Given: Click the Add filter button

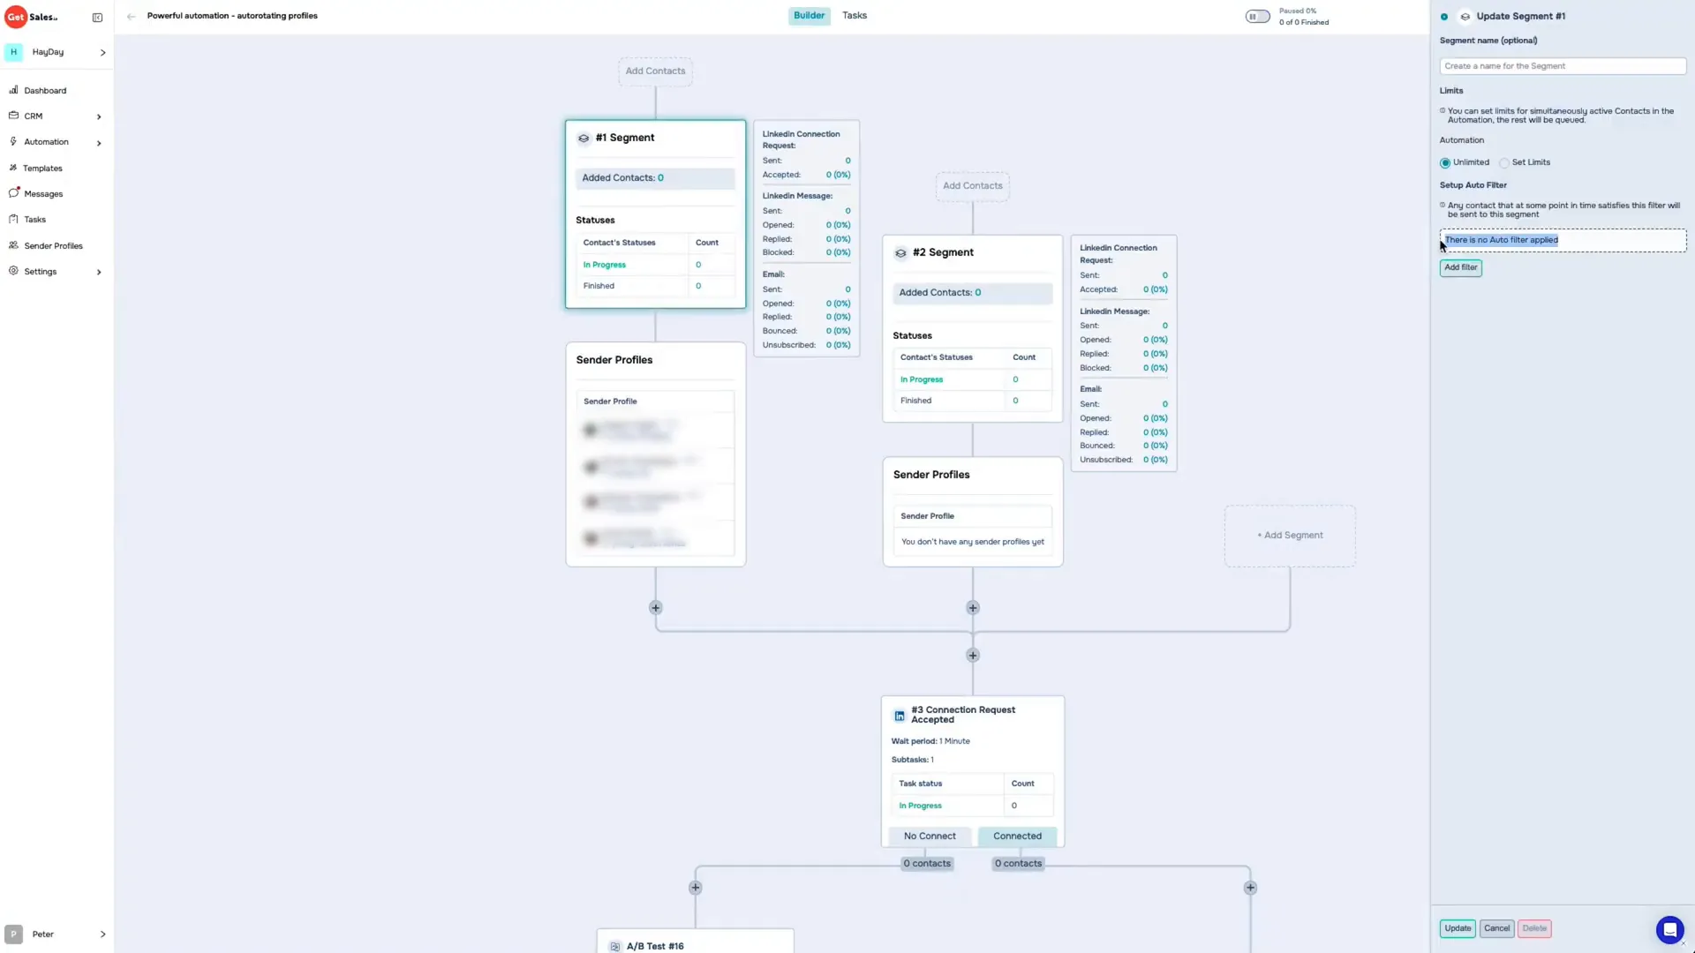Looking at the screenshot, I should 1461,266.
